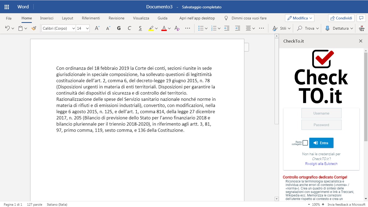Click the Undo arrow icon

(x=8, y=28)
